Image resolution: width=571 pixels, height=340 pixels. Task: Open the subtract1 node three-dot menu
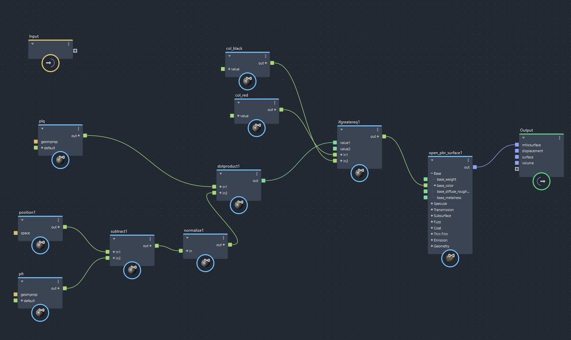(150, 239)
